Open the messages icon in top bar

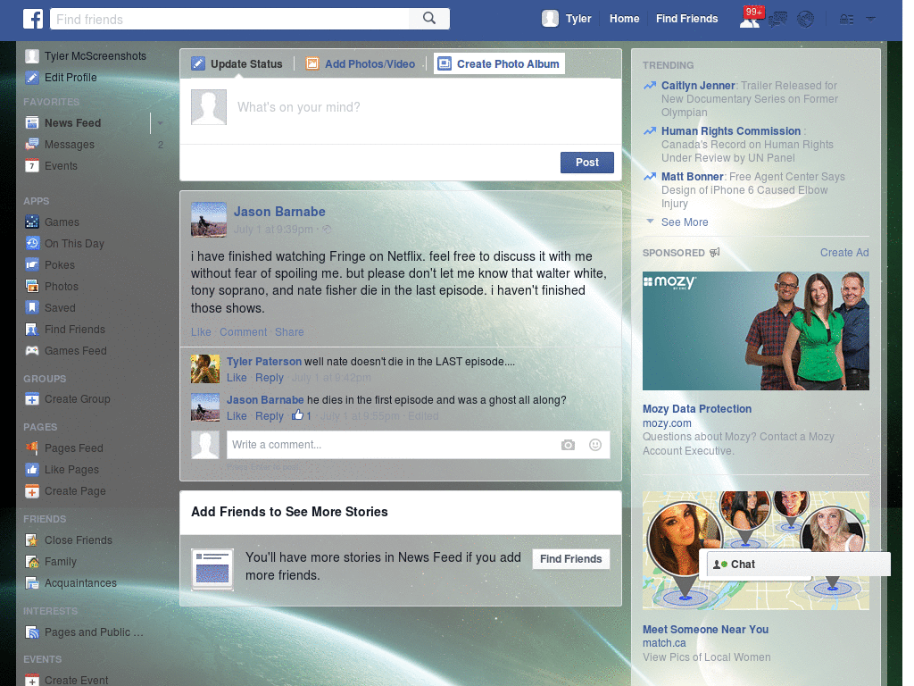coord(777,20)
